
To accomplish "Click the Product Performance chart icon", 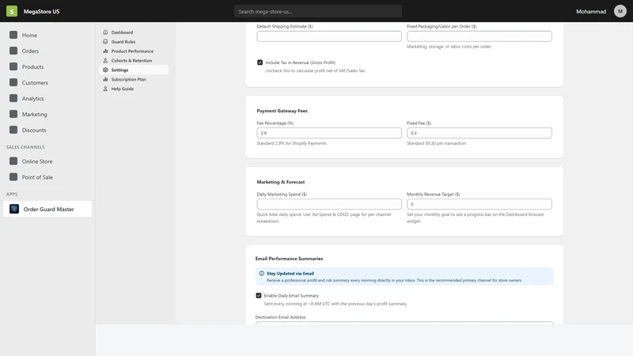I will click(x=105, y=51).
